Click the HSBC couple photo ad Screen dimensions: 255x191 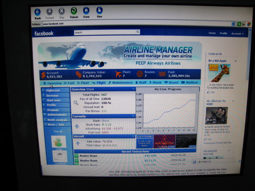point(216,115)
